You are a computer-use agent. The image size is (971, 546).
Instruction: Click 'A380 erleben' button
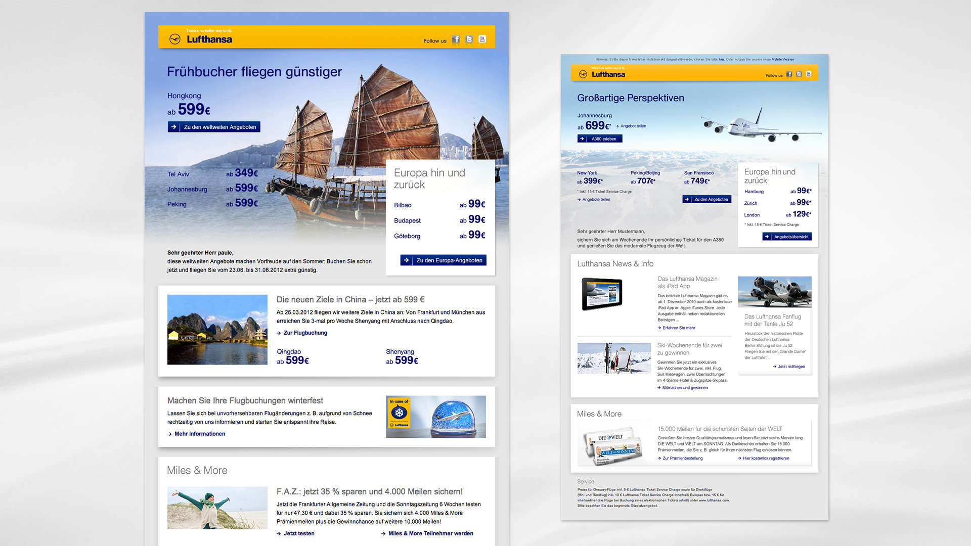(600, 139)
